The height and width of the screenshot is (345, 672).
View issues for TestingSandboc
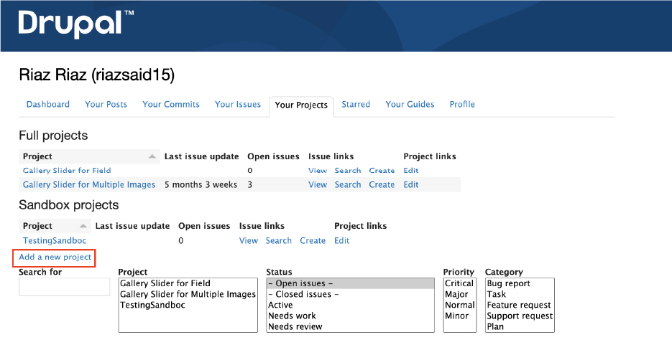pos(249,241)
